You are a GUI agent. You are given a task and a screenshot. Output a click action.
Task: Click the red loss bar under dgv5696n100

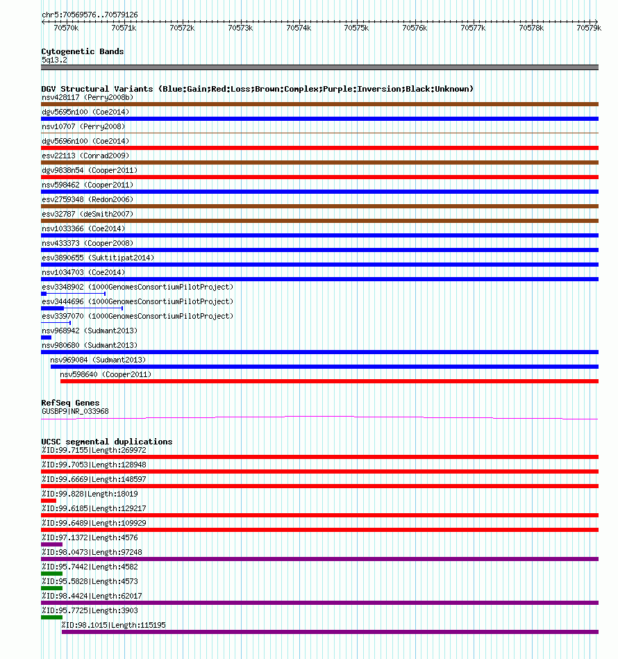[x=319, y=148]
